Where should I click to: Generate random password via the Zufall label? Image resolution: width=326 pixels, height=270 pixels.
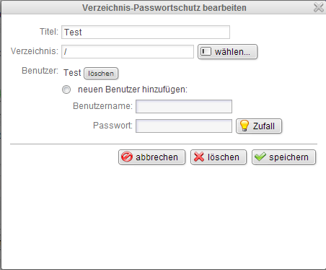263,126
